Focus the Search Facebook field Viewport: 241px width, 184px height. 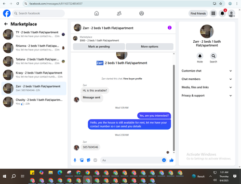[39, 13]
